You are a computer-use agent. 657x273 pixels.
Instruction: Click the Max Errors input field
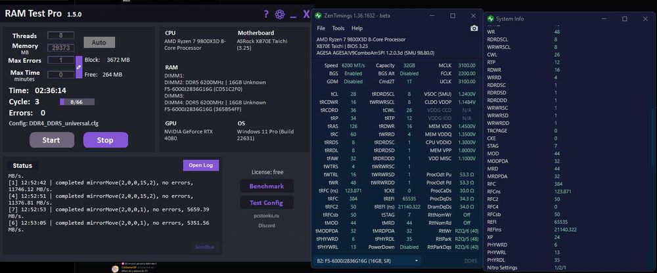[x=60, y=60]
